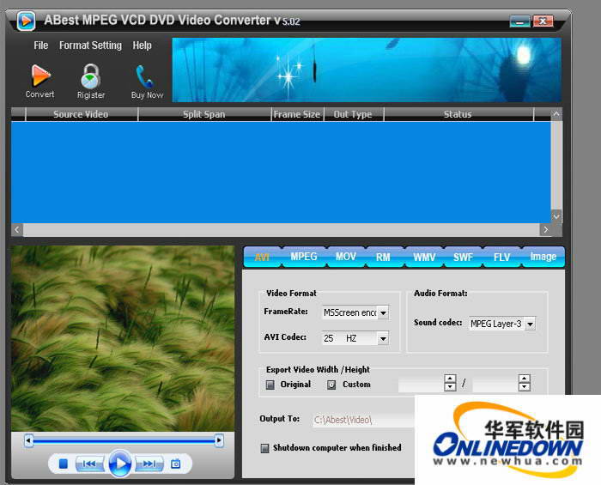This screenshot has height=485, width=601.
Task: Click the blue preview seek track
Action: pyautogui.click(x=124, y=441)
